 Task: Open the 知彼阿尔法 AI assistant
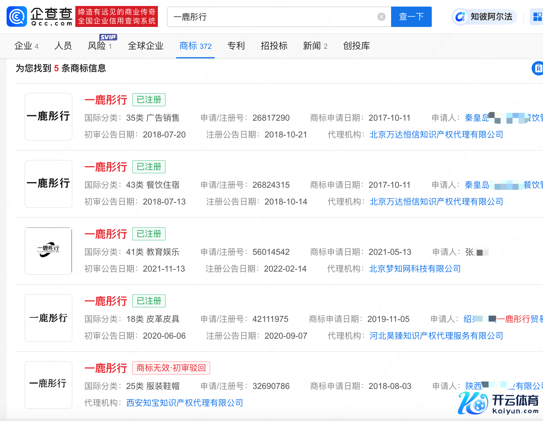coord(484,17)
